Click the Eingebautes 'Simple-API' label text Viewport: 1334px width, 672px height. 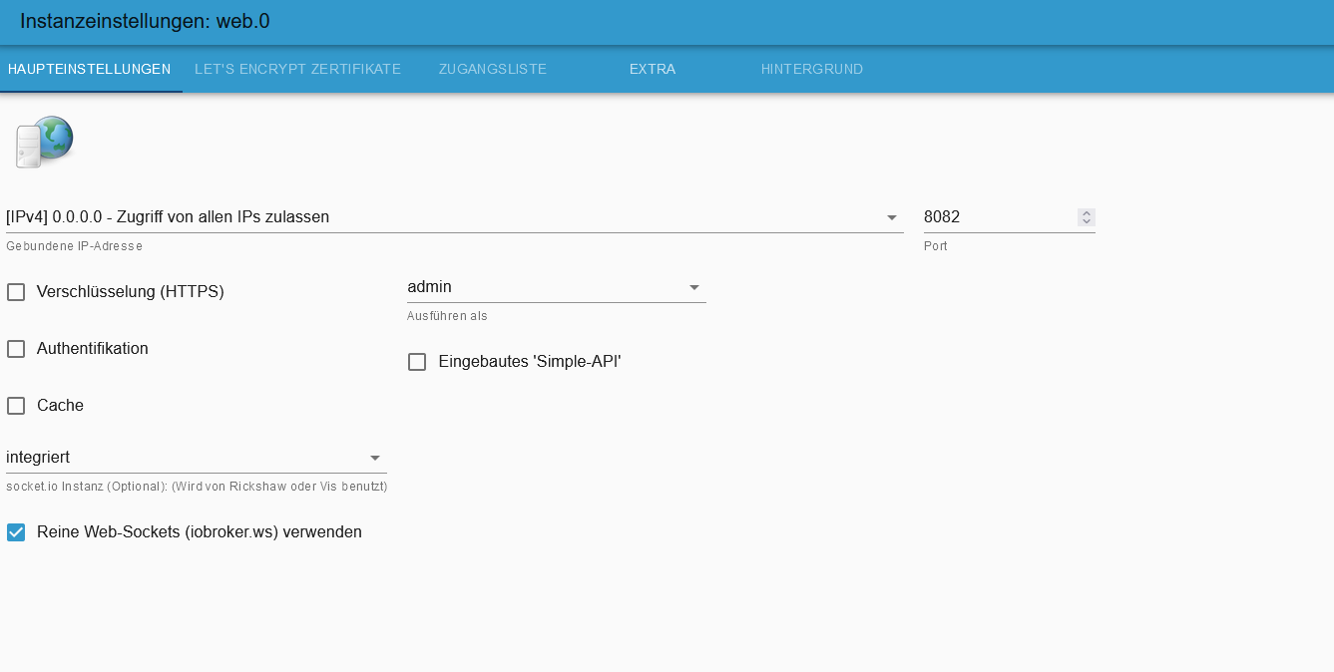tap(530, 362)
